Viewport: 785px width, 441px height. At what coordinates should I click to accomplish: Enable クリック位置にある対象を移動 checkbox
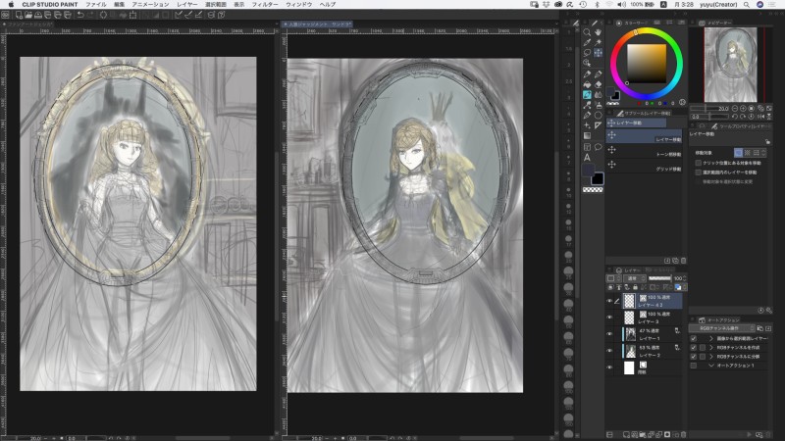tap(698, 163)
